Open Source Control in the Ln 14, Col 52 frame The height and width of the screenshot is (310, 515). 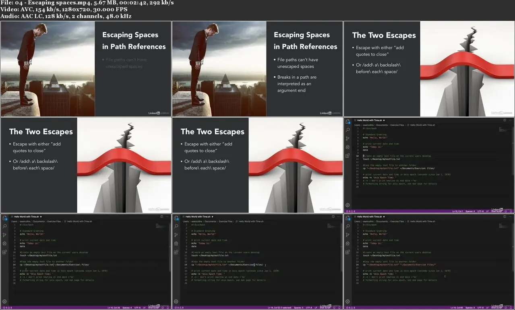click(x=176, y=235)
